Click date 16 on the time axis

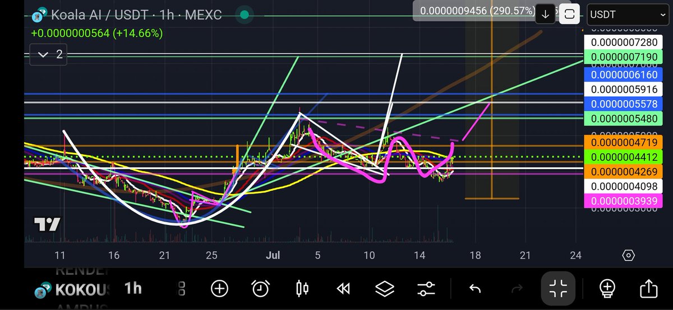point(114,255)
